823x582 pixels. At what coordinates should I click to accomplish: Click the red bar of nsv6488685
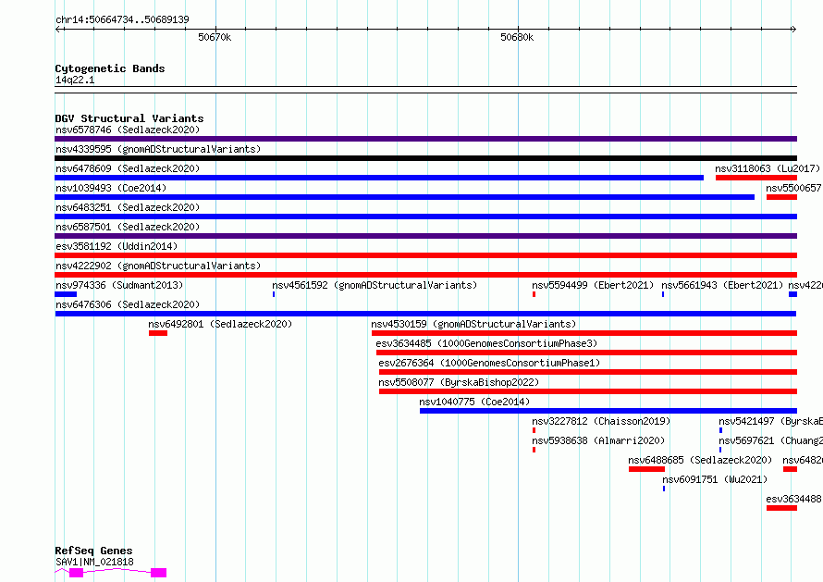(x=646, y=469)
